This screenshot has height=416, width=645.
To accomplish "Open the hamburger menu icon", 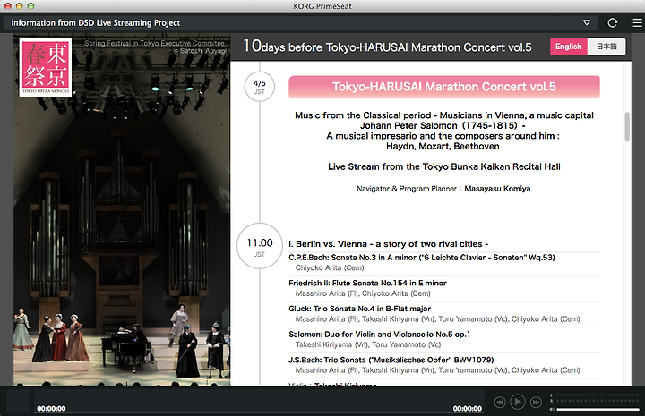I will pyautogui.click(x=637, y=22).
